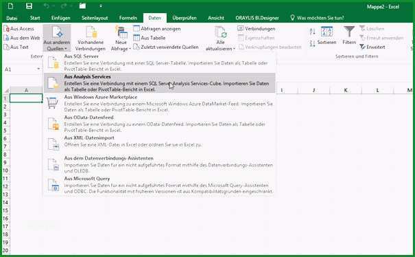Screen dimensions: 415x257
Task: Open the Seitenlayout tab
Action: pyautogui.click(x=95, y=18)
